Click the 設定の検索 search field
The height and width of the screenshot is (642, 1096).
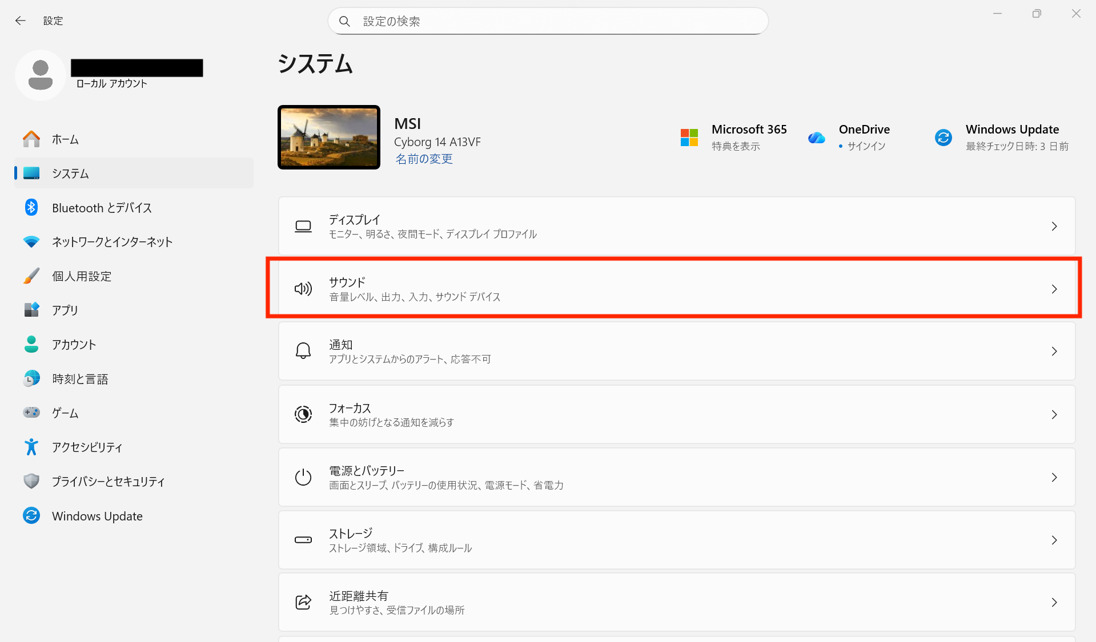click(548, 21)
